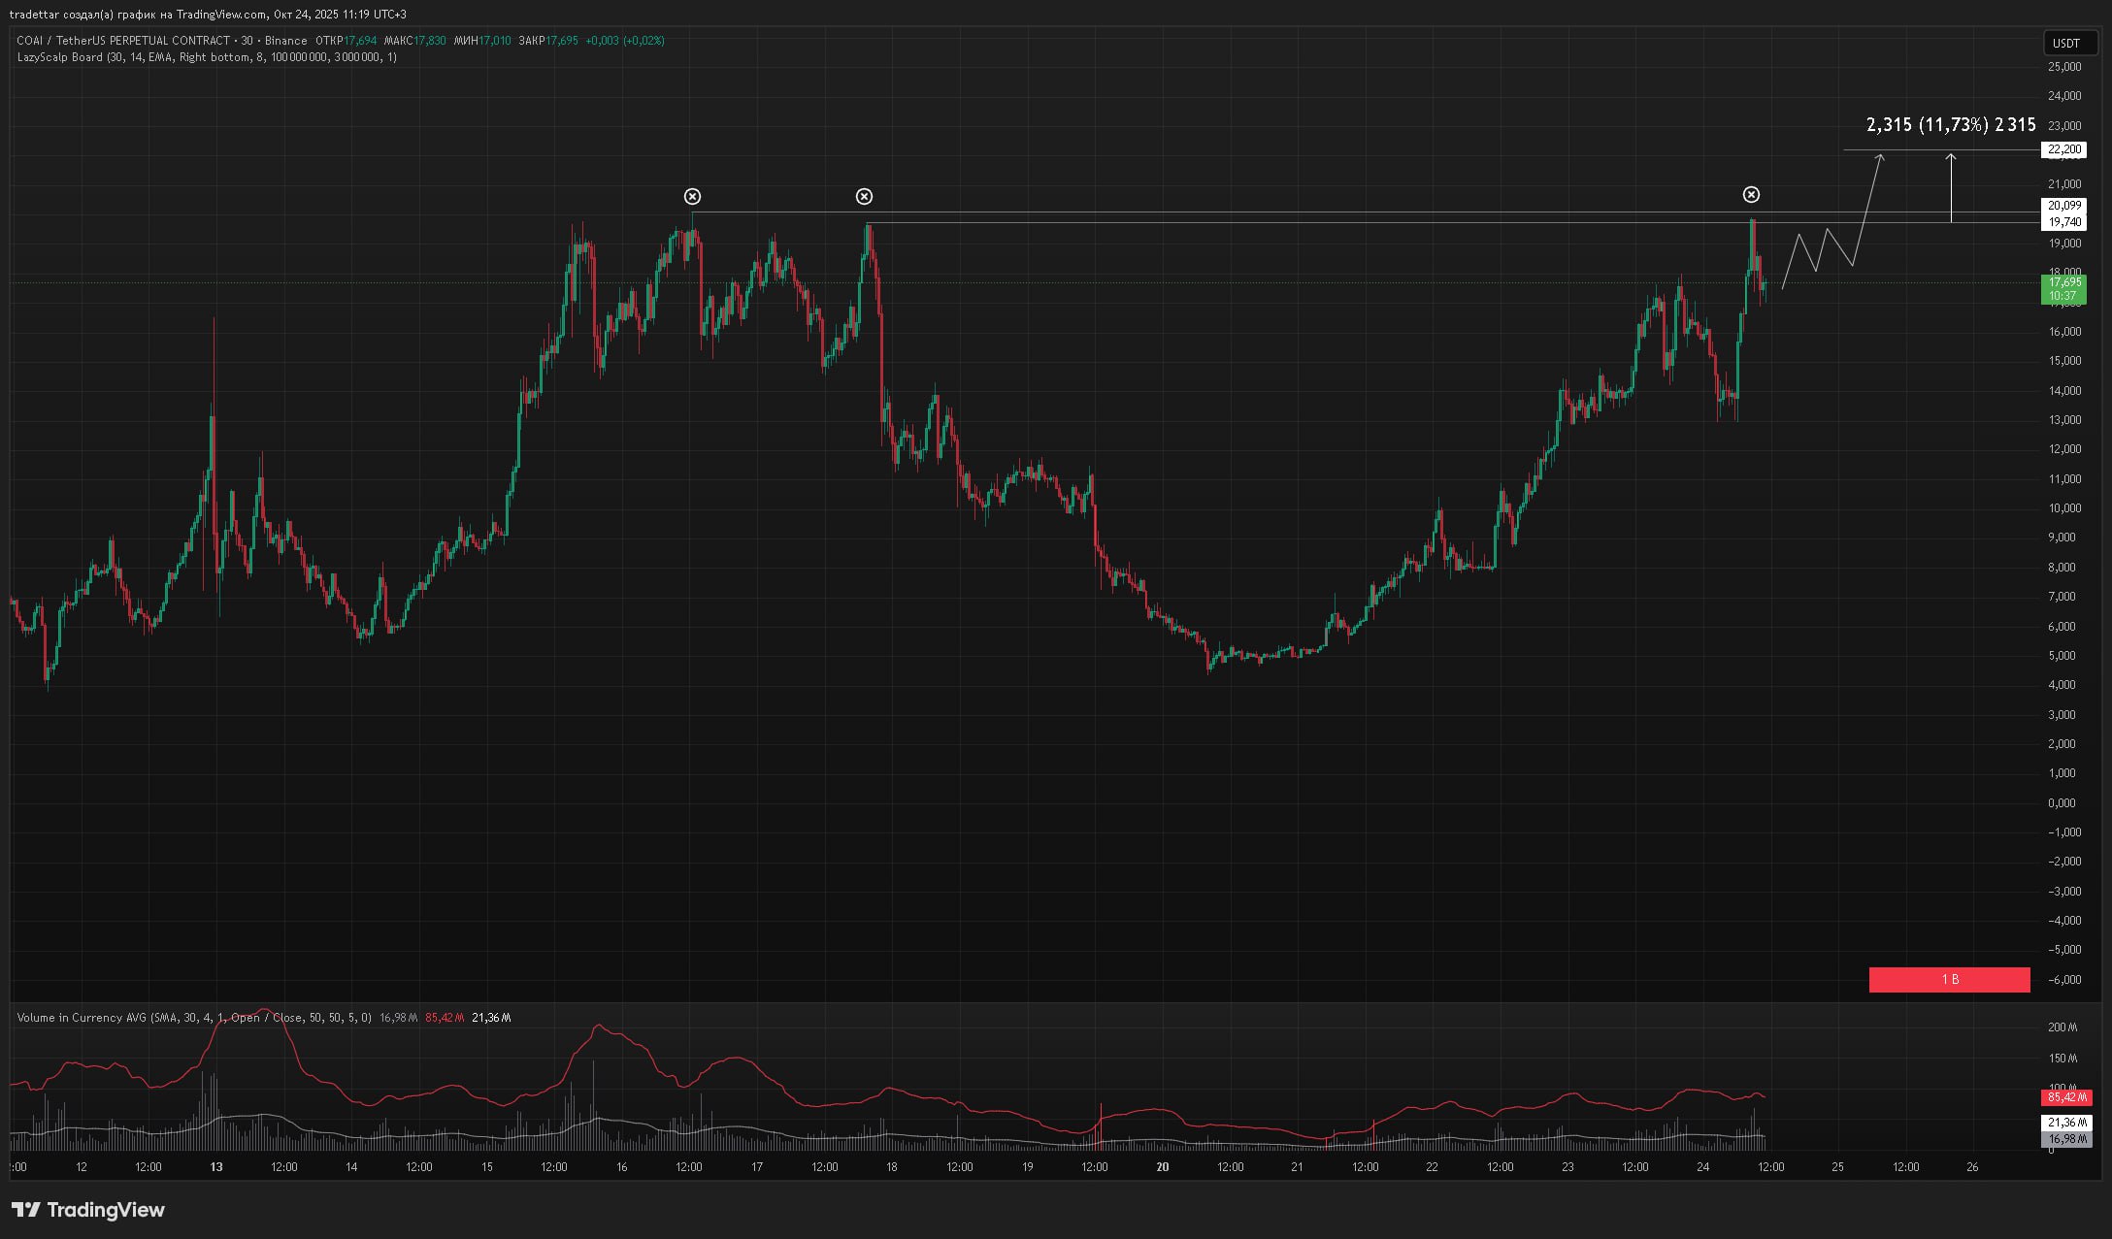Image resolution: width=2112 pixels, height=1239 pixels.
Task: Click the TradingView logo at bottom left
Action: point(88,1210)
